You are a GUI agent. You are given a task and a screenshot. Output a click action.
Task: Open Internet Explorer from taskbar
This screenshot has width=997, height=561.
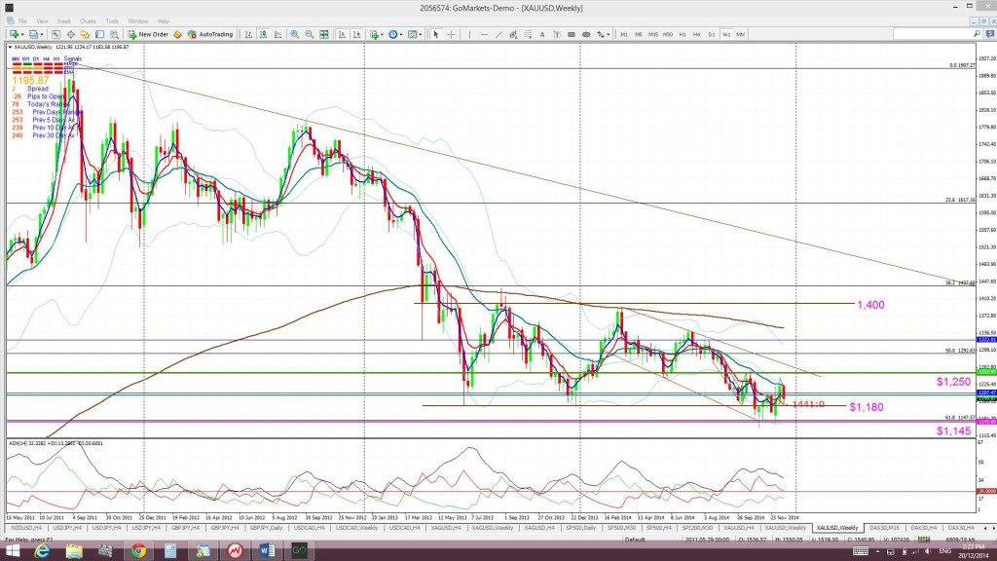pyautogui.click(x=42, y=551)
